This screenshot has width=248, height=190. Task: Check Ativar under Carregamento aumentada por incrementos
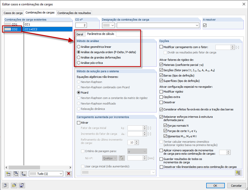(x=79, y=123)
